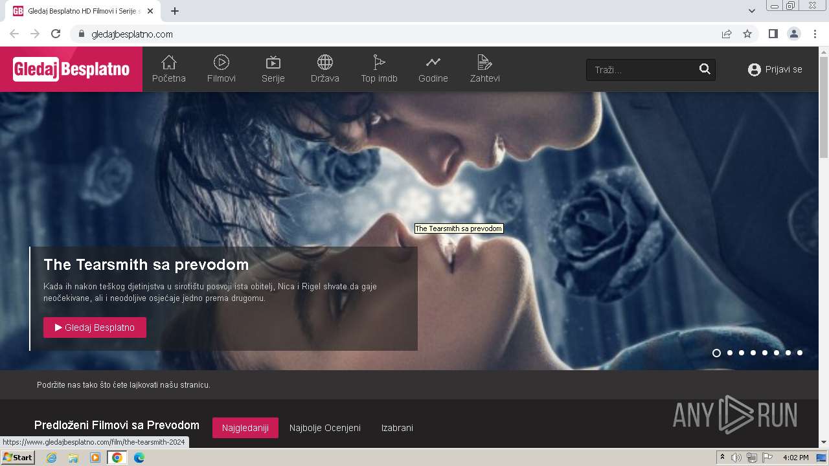Viewport: 829px width, 466px height.
Task: Open the Godine chart icon
Action: (x=433, y=62)
